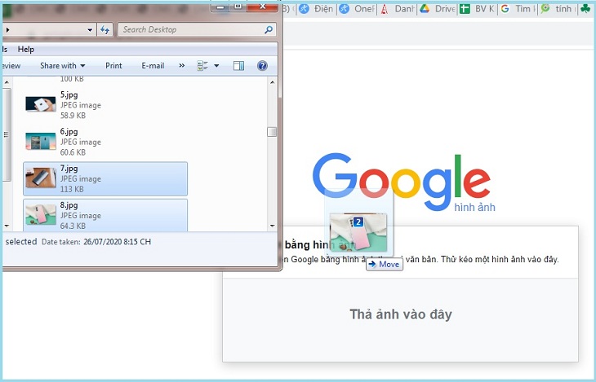Screen dimensions: 596x382
Task: Click the file list scrollbar thumb
Action: [x=272, y=132]
